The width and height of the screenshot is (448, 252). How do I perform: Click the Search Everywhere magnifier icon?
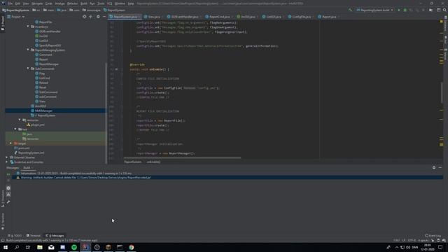point(444,10)
